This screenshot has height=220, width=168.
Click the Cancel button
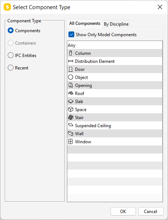pyautogui.click(x=151, y=211)
